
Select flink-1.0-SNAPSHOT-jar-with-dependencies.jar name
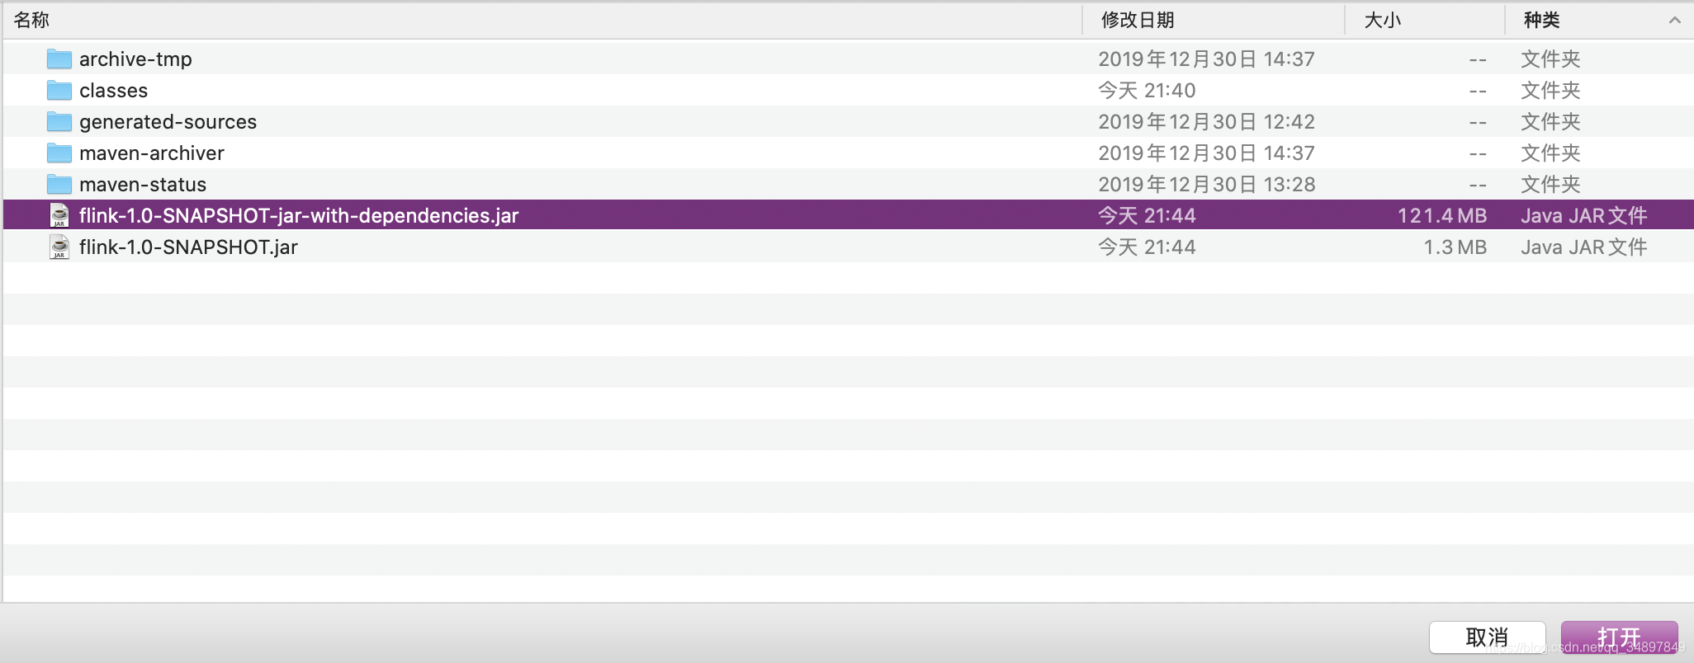pyautogui.click(x=299, y=215)
